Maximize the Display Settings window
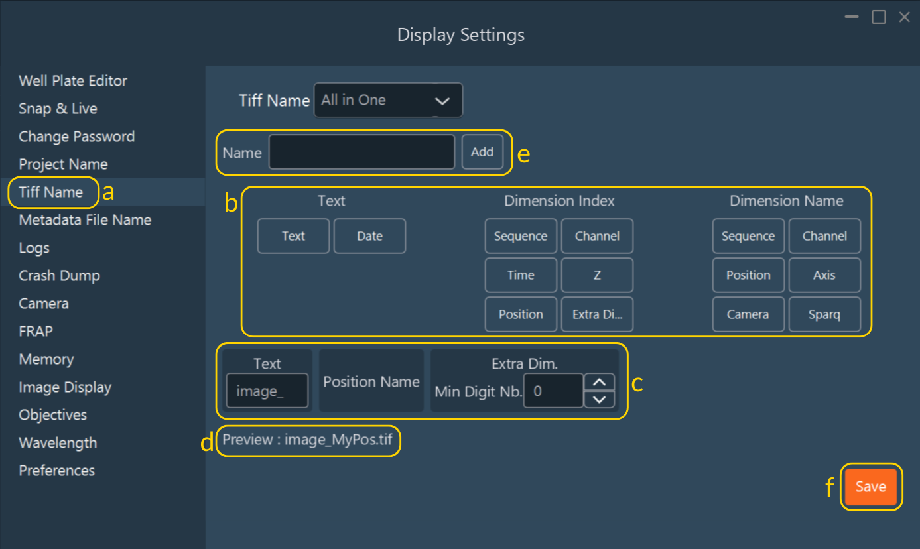 tap(879, 17)
